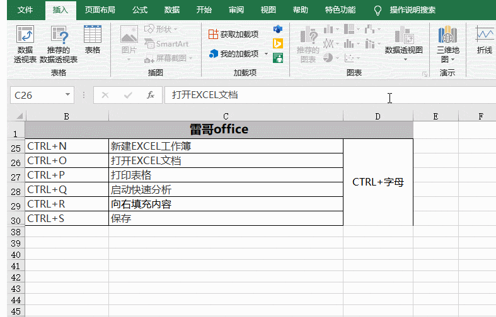Open the 形状 shapes dropdown
The height and width of the screenshot is (317, 496).
161,30
